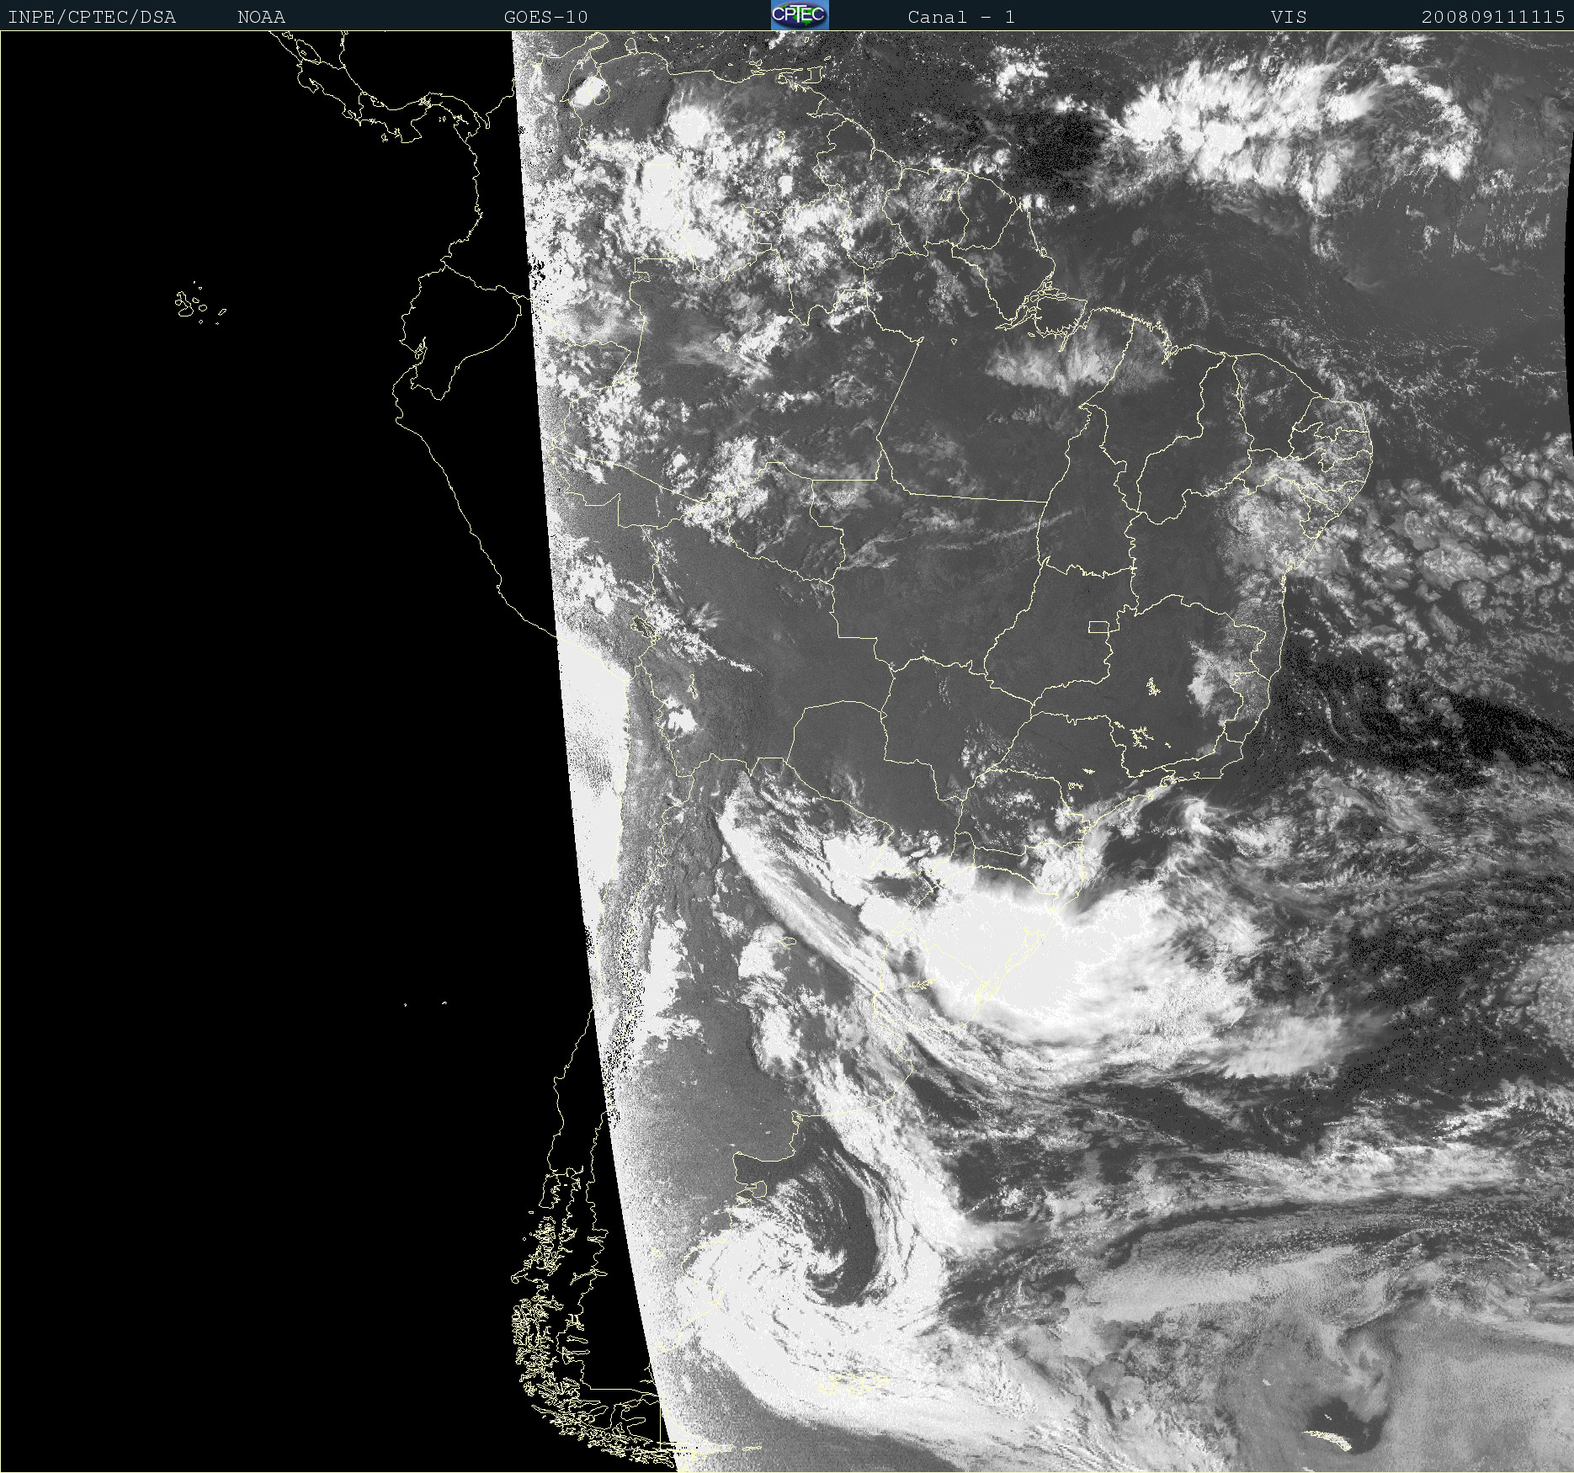Screen dimensions: 1574x1473
Task: Click the VIS label in the header
Action: [x=1289, y=17]
